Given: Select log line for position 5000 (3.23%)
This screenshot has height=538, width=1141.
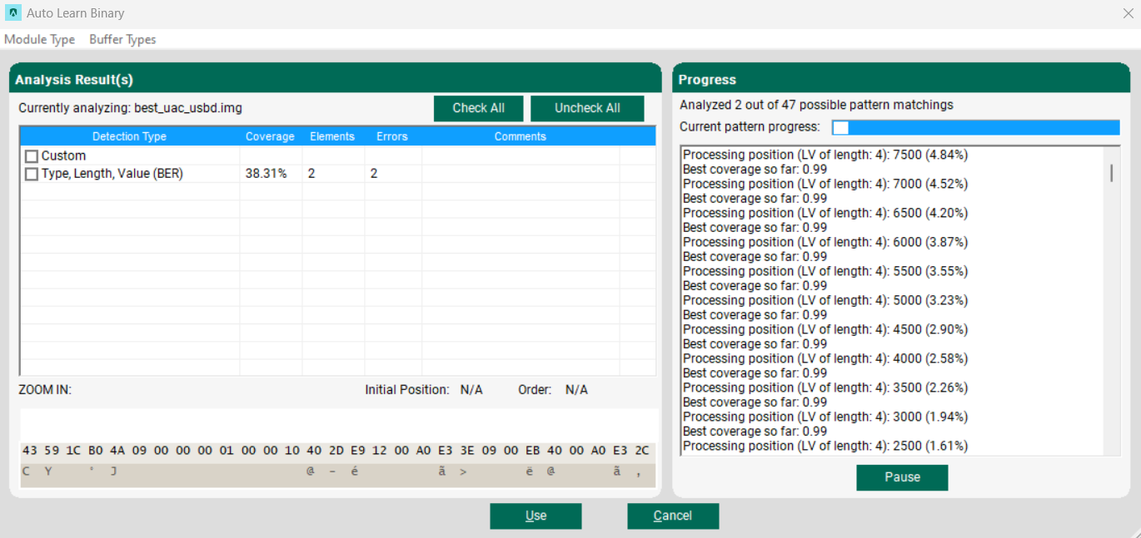Looking at the screenshot, I should pos(825,300).
